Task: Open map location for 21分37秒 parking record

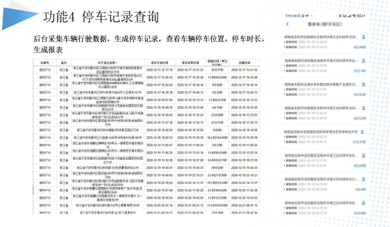Action: [362, 132]
